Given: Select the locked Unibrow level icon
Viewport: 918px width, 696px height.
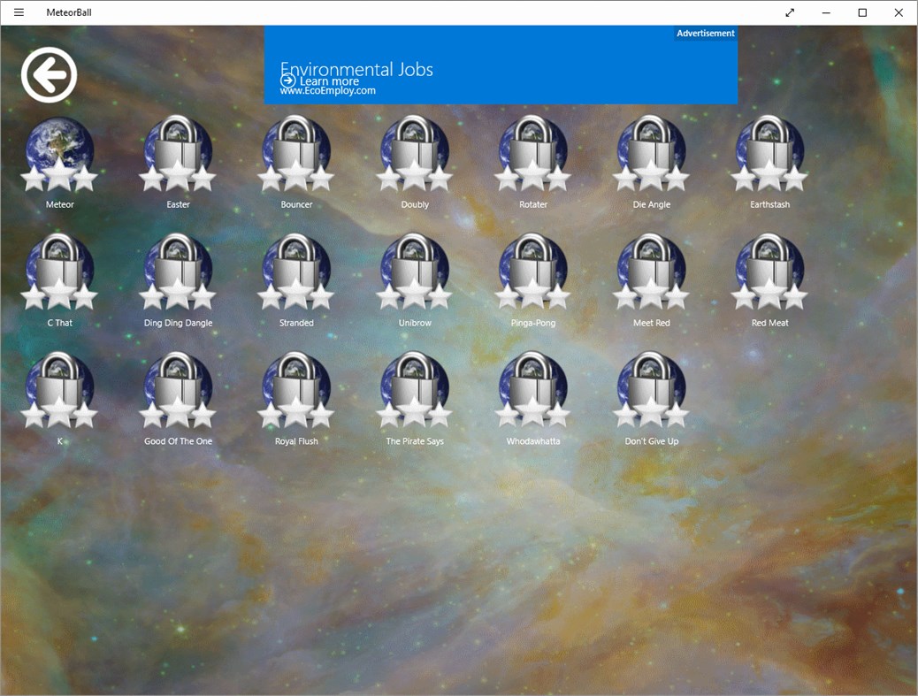Looking at the screenshot, I should point(415,272).
